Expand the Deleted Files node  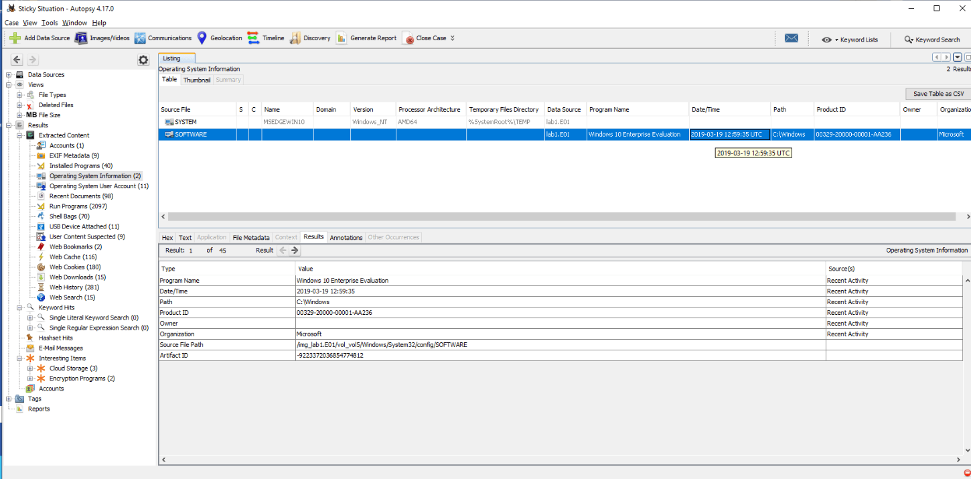[19, 105]
